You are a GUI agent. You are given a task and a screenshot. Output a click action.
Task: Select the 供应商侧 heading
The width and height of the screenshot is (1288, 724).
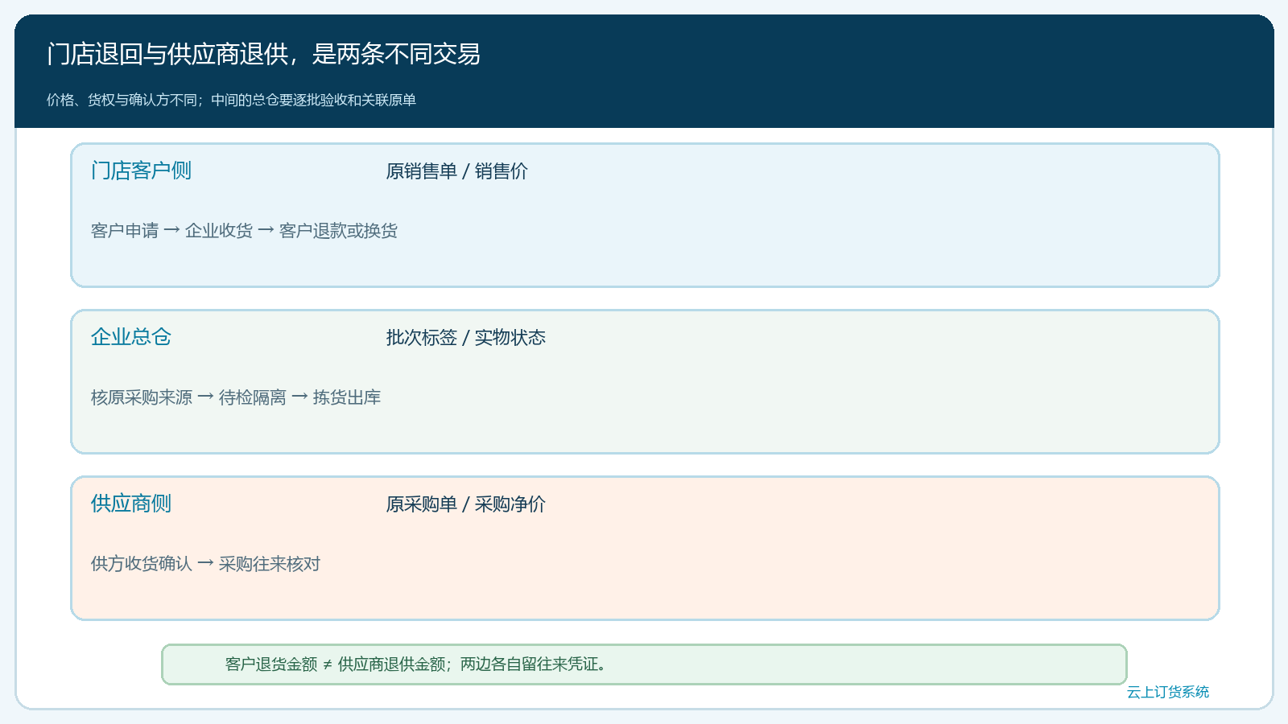coord(131,504)
